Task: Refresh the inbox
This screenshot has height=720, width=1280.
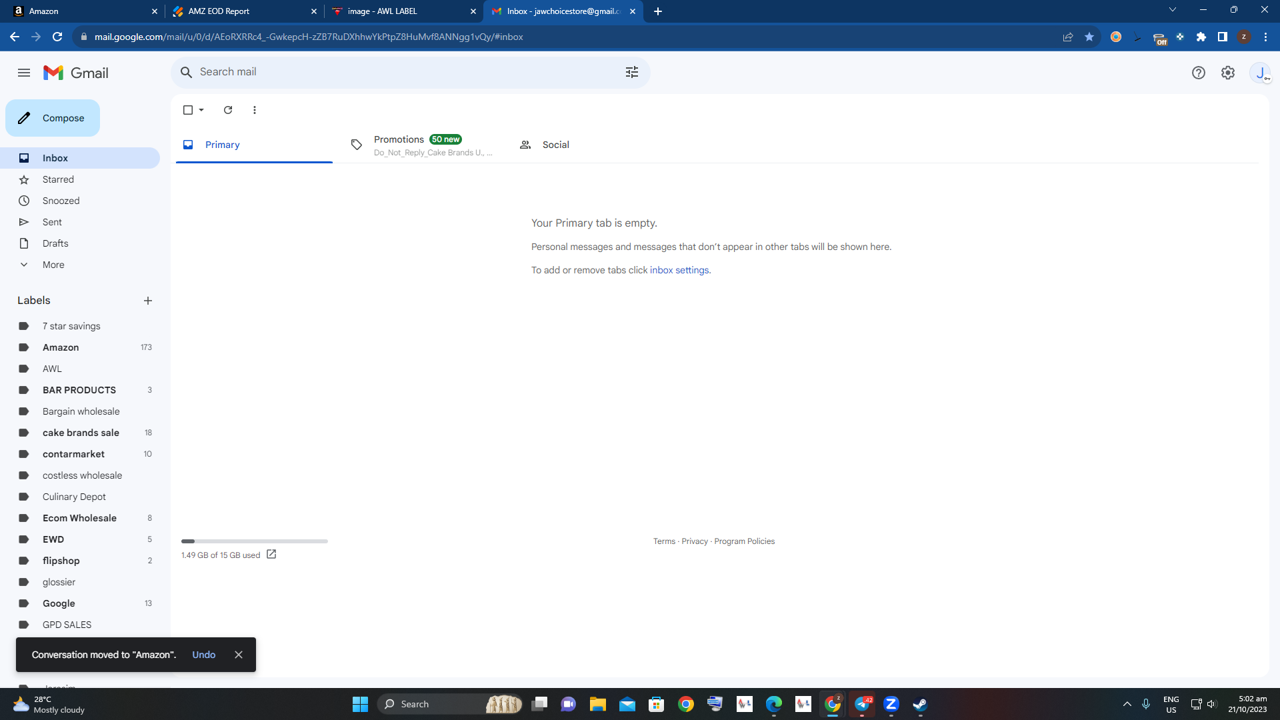Action: [228, 110]
